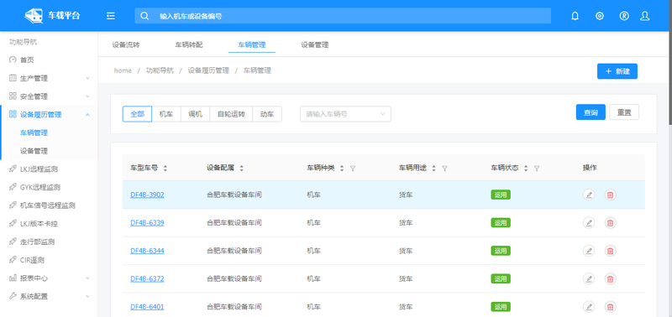Sort by 车辆状态 column arrows
The width and height of the screenshot is (672, 317).
pos(526,169)
